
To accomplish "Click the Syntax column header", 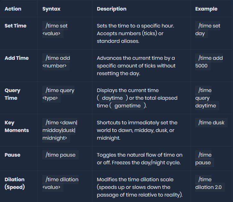I will click(x=51, y=9).
